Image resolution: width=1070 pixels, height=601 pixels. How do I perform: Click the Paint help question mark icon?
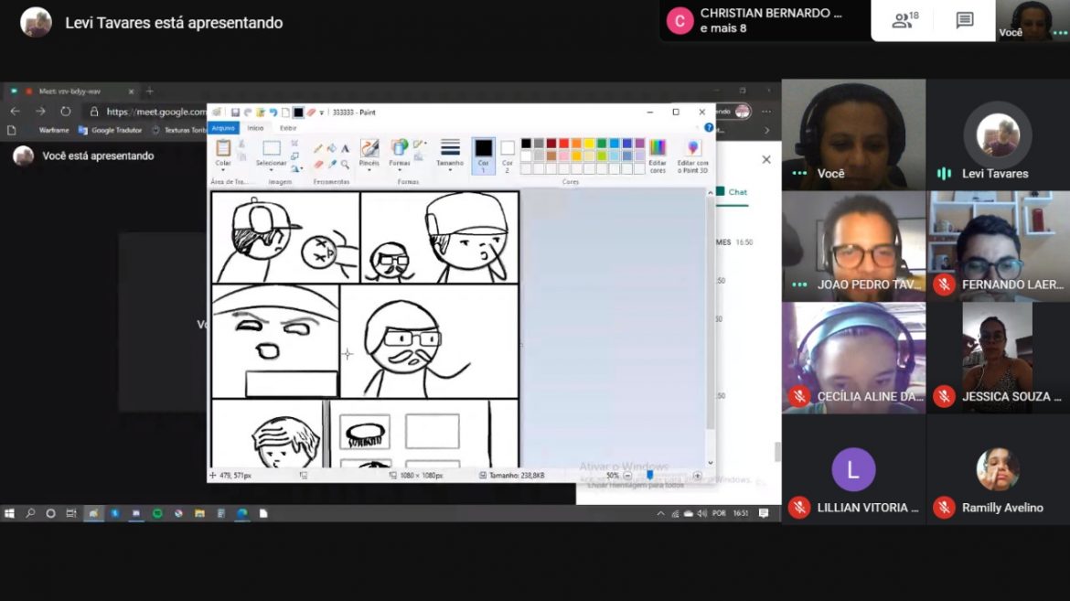(709, 128)
